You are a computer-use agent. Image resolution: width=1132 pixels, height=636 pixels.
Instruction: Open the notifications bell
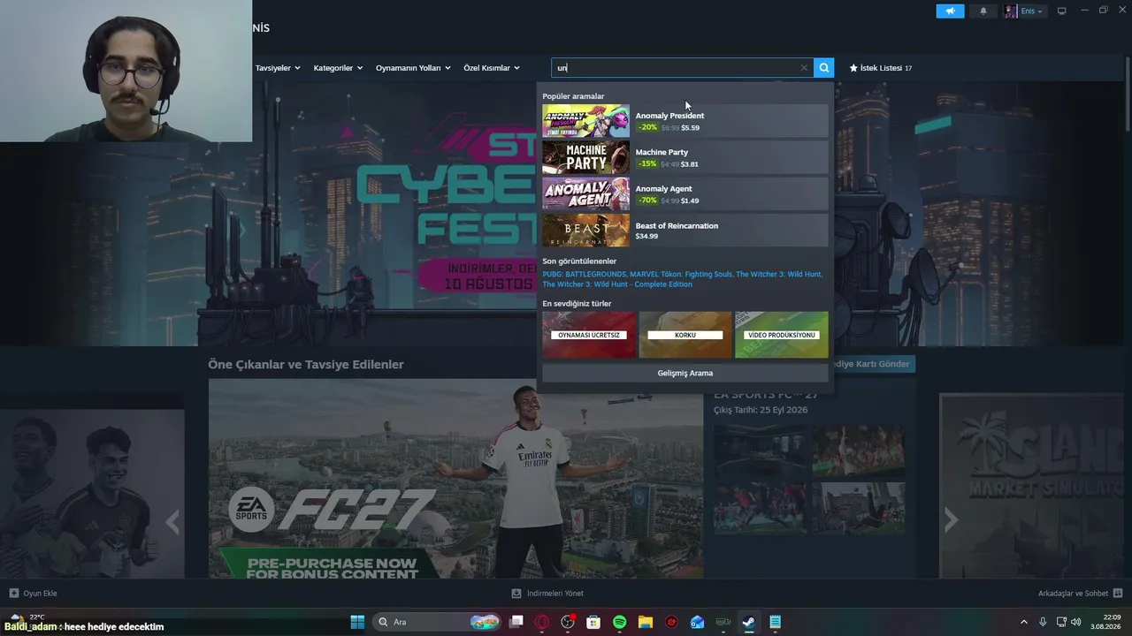tap(983, 11)
